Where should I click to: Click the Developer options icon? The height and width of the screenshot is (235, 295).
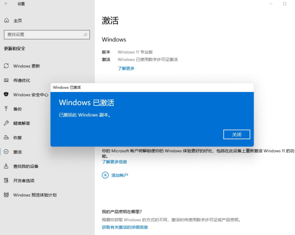click(6, 180)
